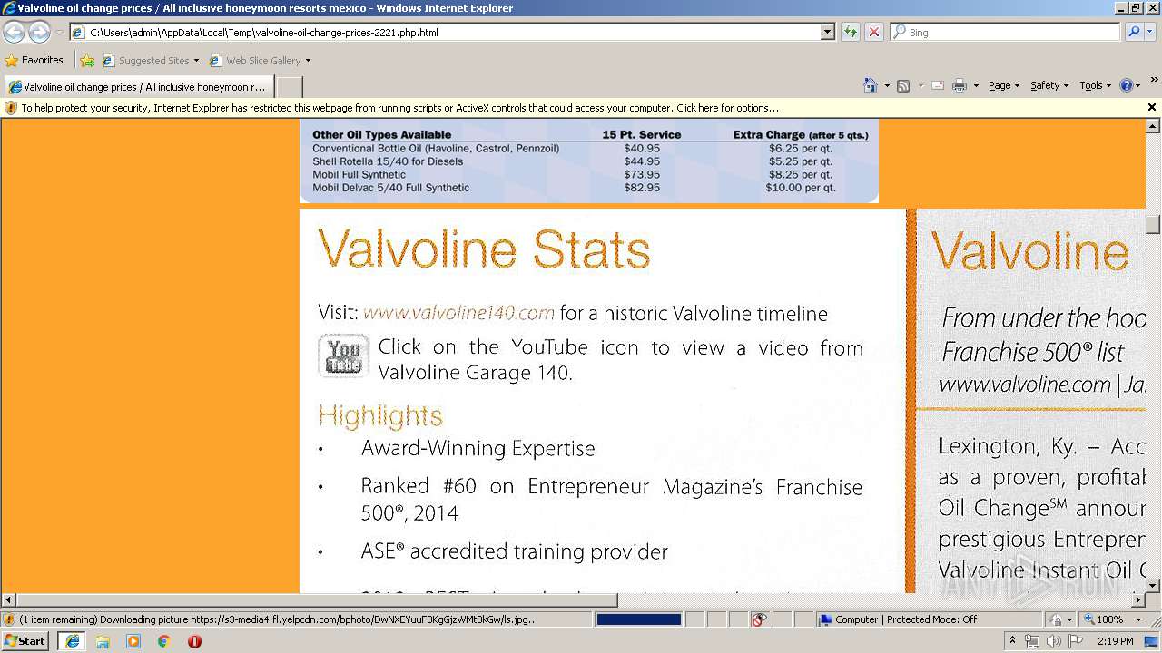1162x653 pixels.
Task: Click the YouTube icon in Valvoline Stats
Action: coord(343,356)
